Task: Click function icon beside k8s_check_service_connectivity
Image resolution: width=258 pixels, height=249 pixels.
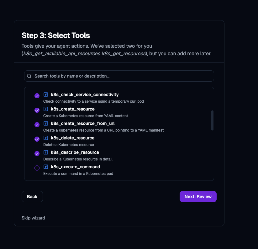Action: pos(46,95)
